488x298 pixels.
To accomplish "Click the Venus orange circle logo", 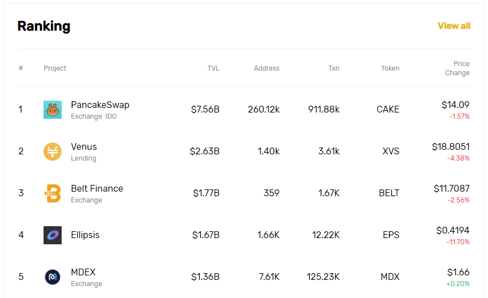I will point(53,152).
